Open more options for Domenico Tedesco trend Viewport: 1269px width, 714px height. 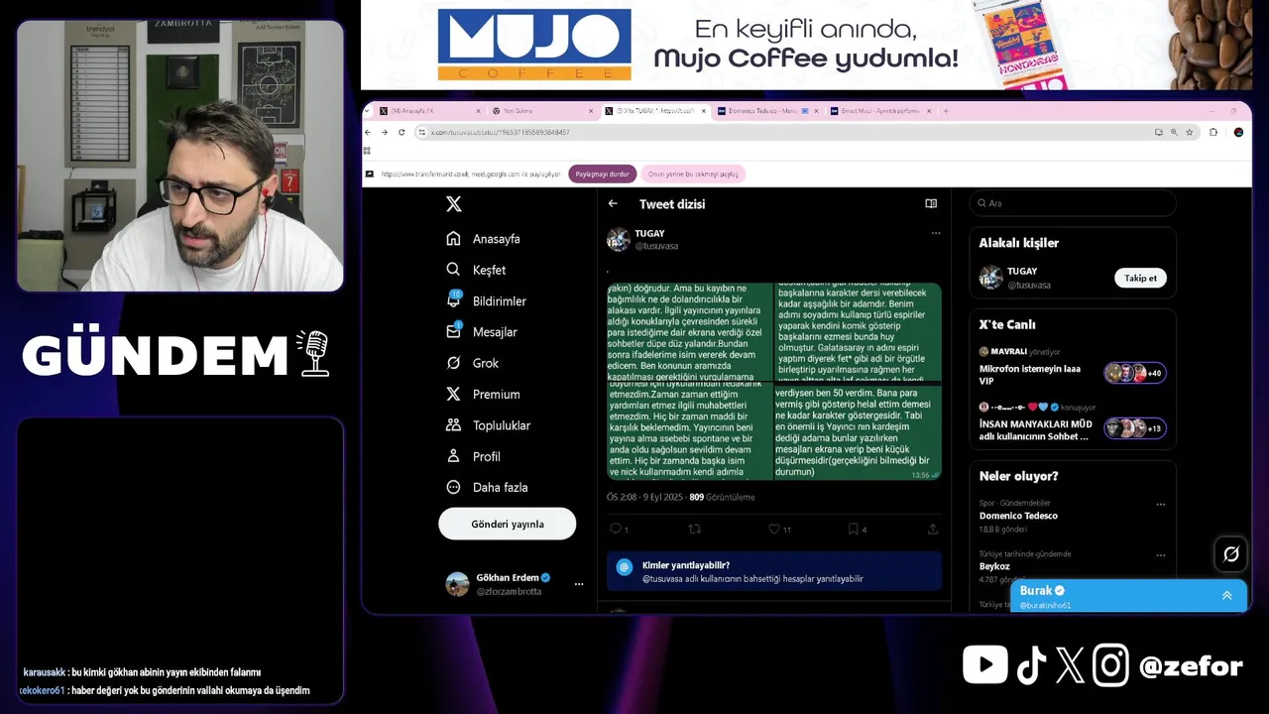tap(1160, 504)
